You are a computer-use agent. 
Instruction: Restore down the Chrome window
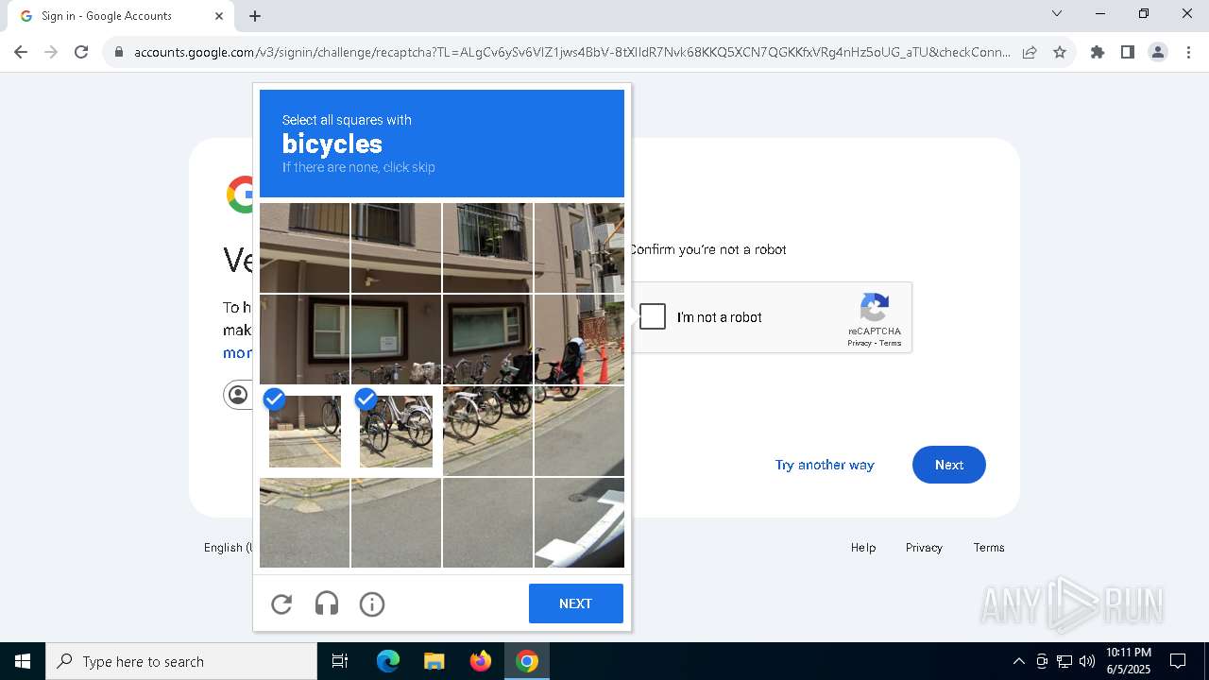coord(1144,13)
